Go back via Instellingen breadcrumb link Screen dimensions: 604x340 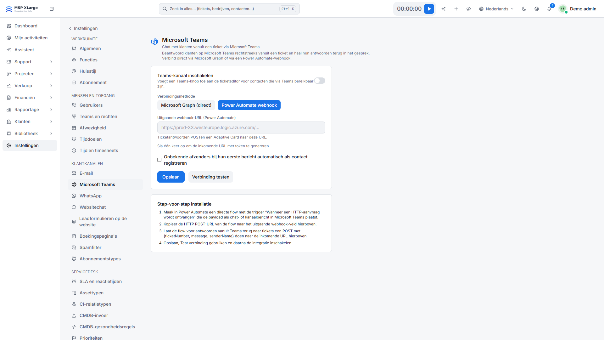(83, 28)
